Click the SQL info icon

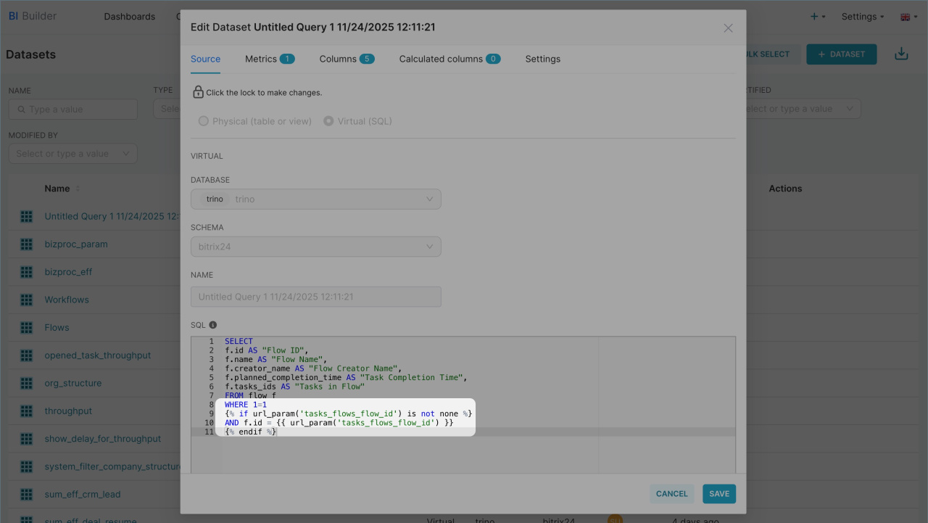tap(213, 325)
